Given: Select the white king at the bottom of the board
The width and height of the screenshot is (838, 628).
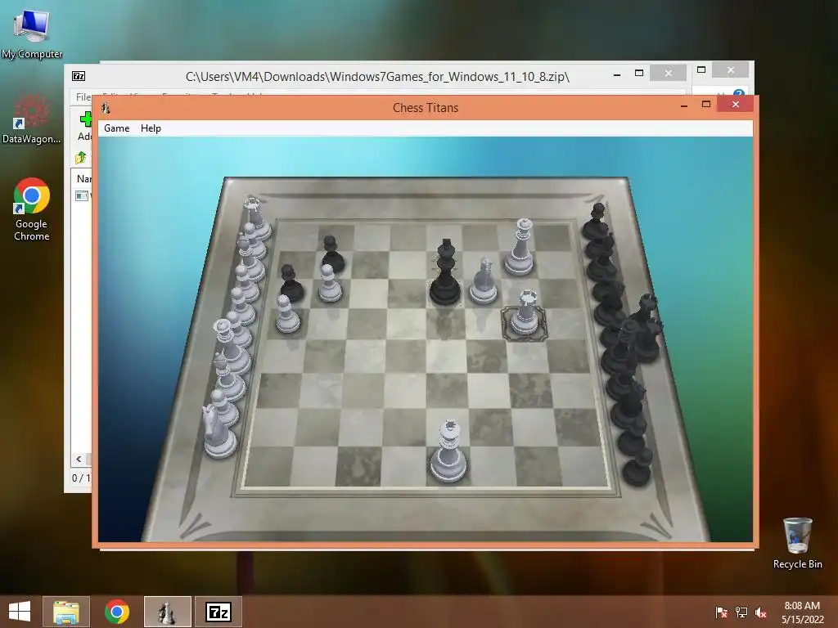Looking at the screenshot, I should coord(448,451).
